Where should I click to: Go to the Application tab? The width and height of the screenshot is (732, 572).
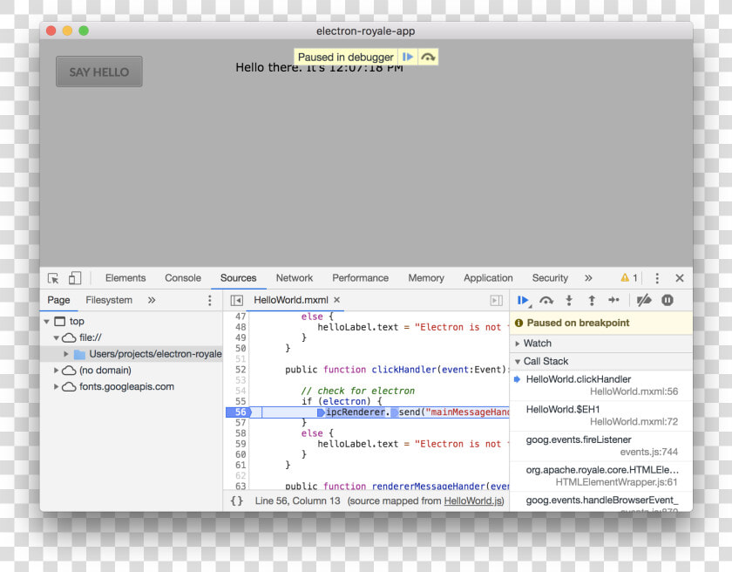488,278
